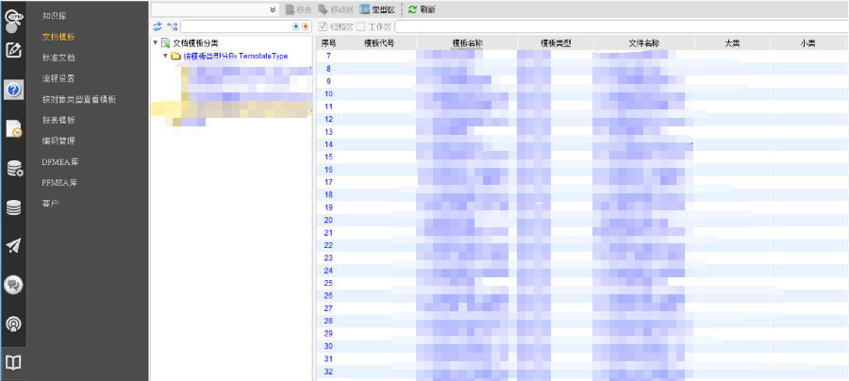Select table row number 25
This screenshot has height=381, width=849.
click(x=582, y=283)
